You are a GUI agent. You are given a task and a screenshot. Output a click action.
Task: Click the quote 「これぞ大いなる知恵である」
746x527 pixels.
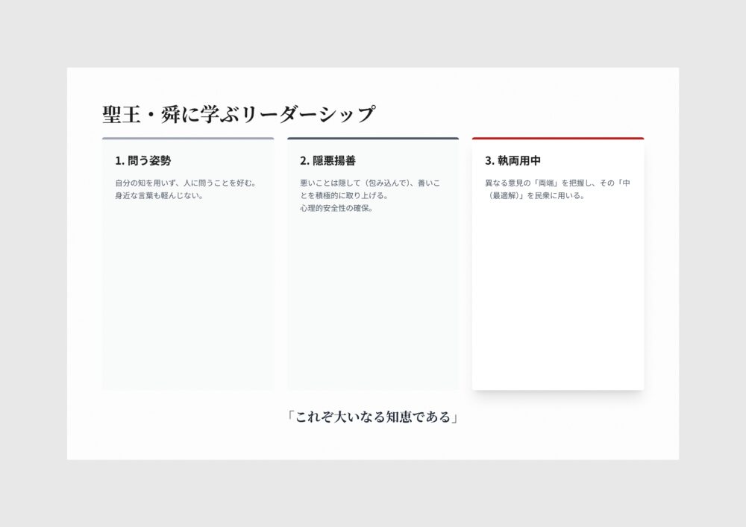[372, 417]
